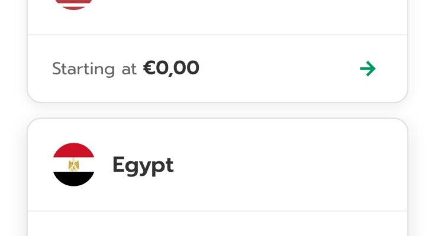The width and height of the screenshot is (435, 236).
Task: Click the white band of the Egypt flag
Action: [62, 165]
